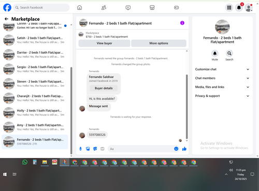Open the Steven conversation
The width and height of the screenshot is (259, 191).
click(35, 84)
